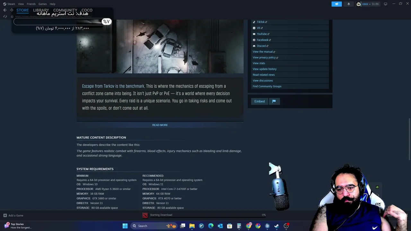
Task: Open Steam from the taskbar
Action: [276, 226]
